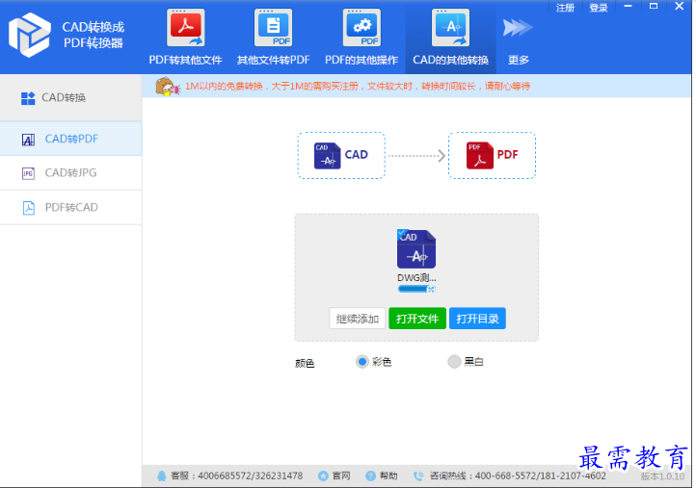The image size is (696, 488).
Task: Click the 客服 bell icon
Action: point(162,476)
